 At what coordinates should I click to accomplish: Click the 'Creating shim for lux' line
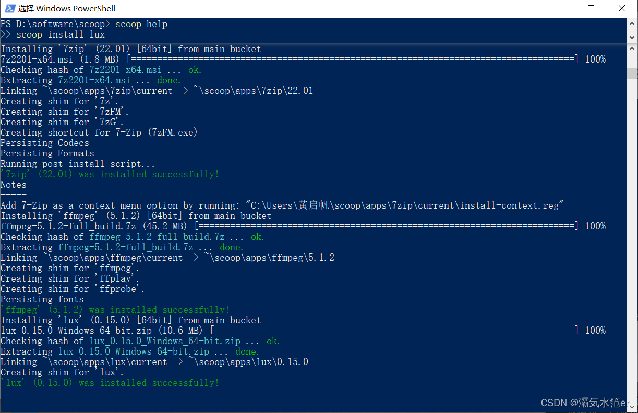coord(61,372)
